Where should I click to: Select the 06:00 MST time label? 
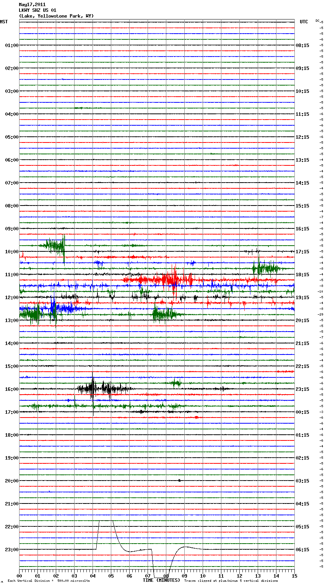pos(11,160)
